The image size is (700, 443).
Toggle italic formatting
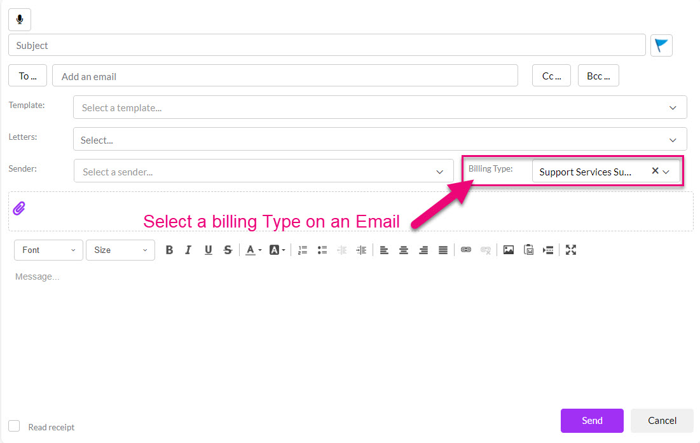click(x=188, y=250)
